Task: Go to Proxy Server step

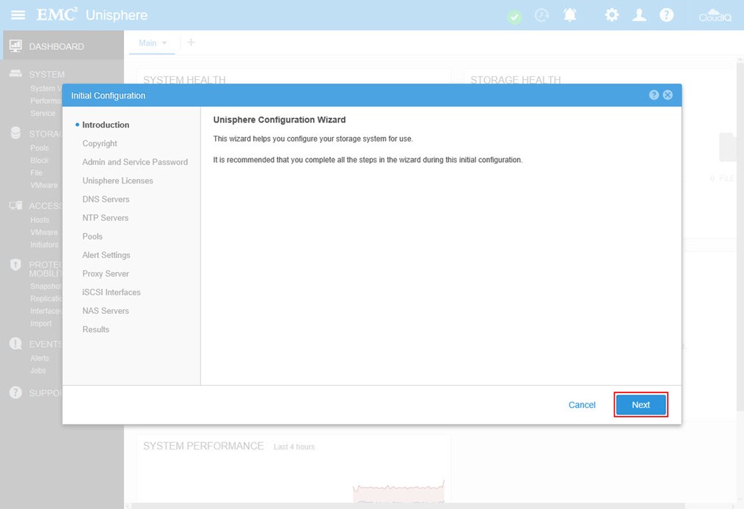Action: (x=106, y=274)
